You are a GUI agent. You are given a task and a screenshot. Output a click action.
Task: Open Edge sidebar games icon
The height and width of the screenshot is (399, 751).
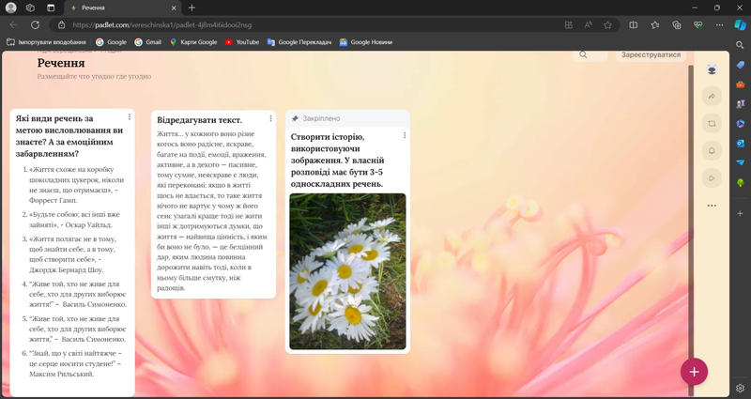pyautogui.click(x=740, y=104)
